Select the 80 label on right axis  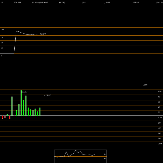[x=159, y=97]
